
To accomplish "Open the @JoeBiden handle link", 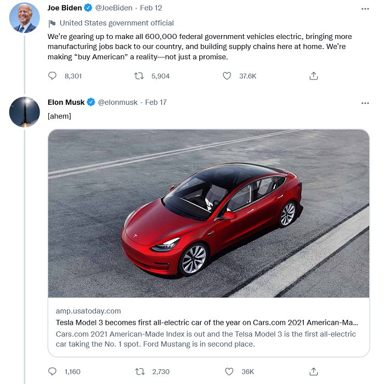I will click(x=114, y=8).
